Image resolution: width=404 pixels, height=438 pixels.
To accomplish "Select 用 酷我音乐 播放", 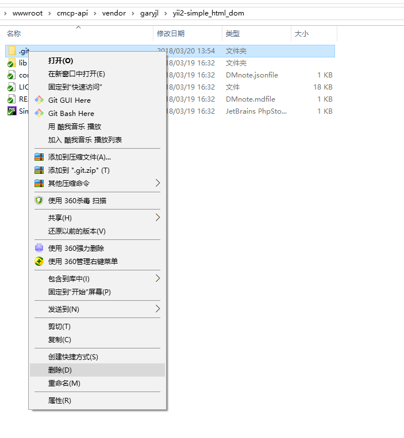I will [x=97, y=126].
